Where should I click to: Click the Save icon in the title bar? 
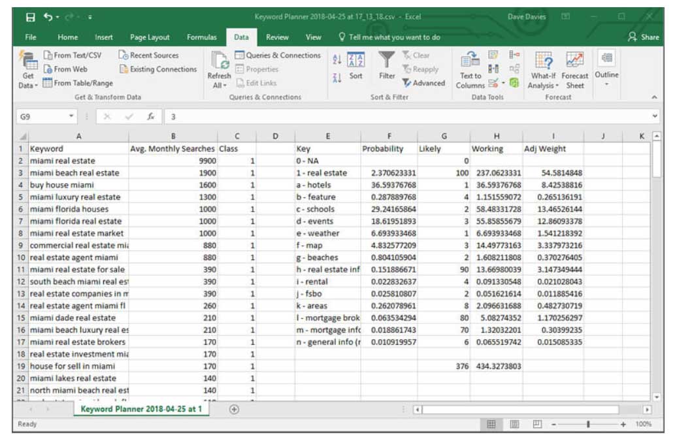point(31,17)
